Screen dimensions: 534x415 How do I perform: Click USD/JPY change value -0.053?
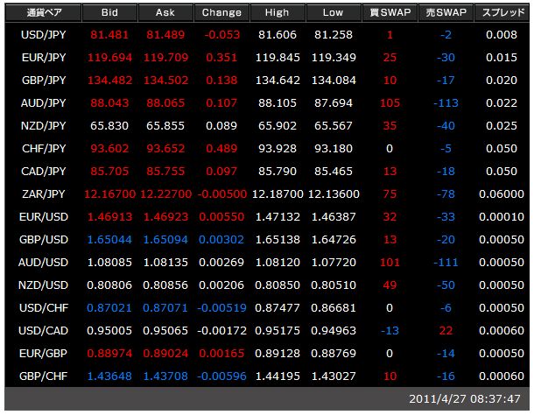coord(222,35)
